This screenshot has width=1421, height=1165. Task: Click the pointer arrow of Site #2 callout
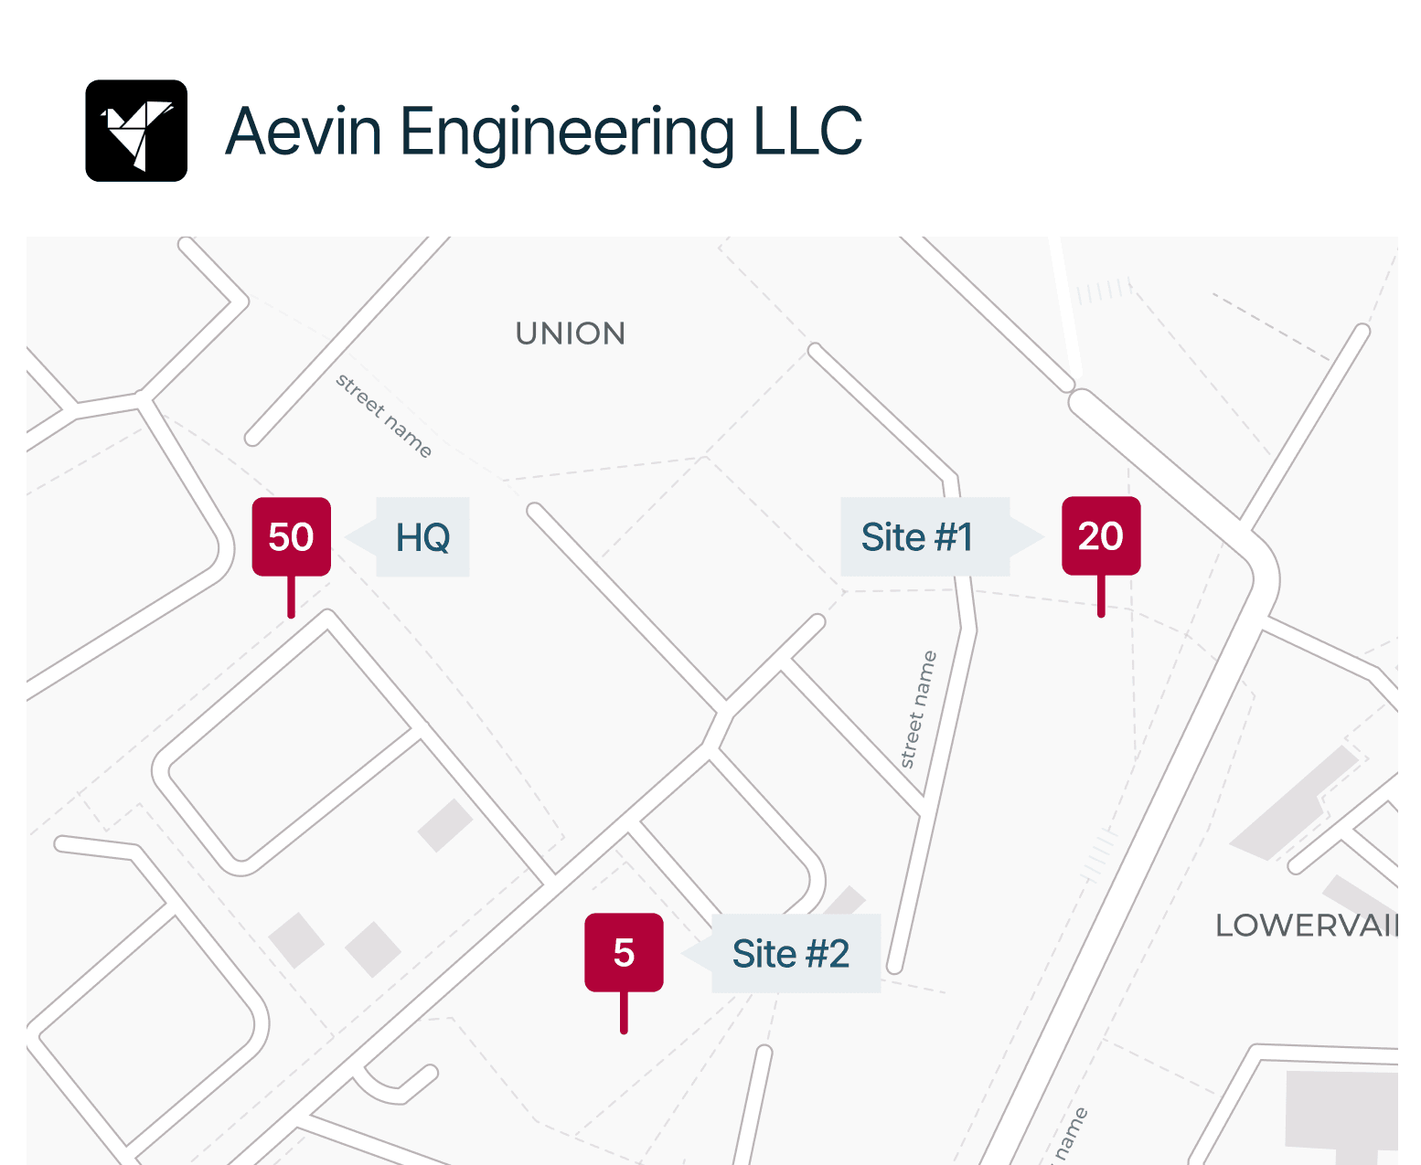697,953
